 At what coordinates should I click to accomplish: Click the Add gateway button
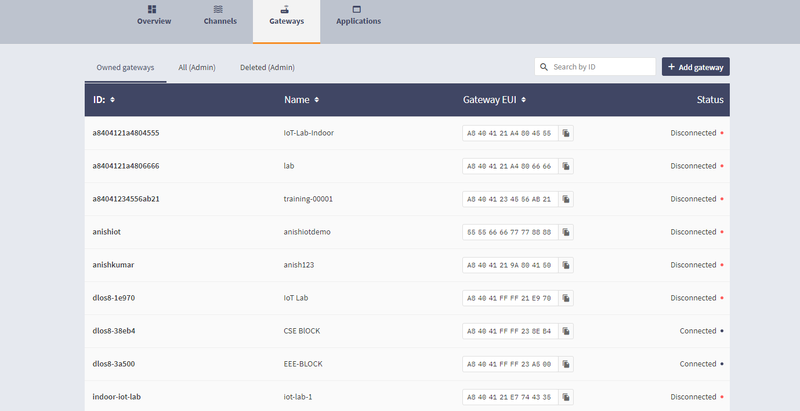(696, 67)
